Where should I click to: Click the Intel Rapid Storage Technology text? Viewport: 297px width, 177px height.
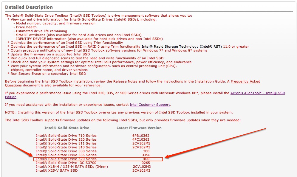click(x=182, y=46)
